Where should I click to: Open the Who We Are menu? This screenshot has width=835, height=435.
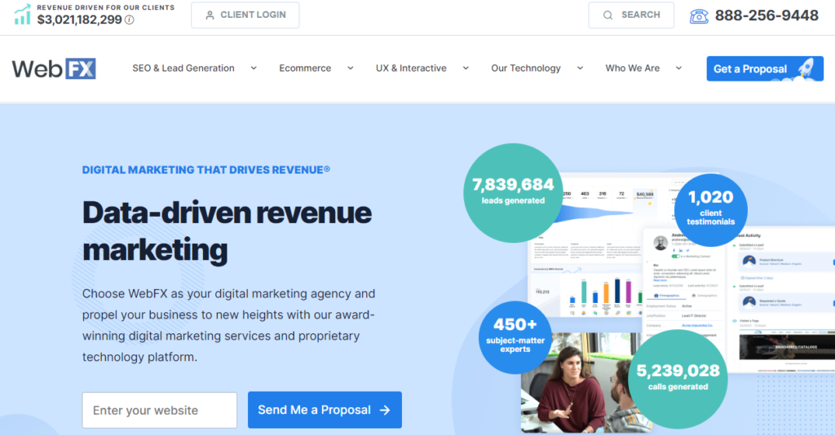632,68
